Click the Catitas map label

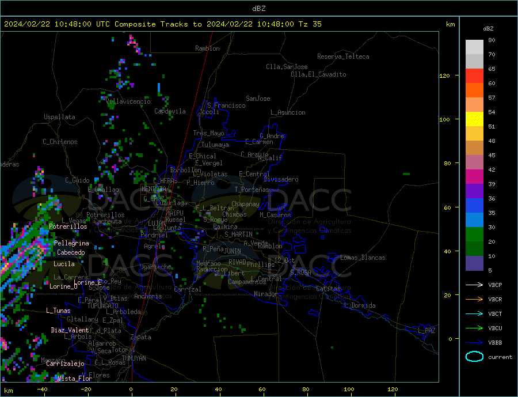point(328,289)
